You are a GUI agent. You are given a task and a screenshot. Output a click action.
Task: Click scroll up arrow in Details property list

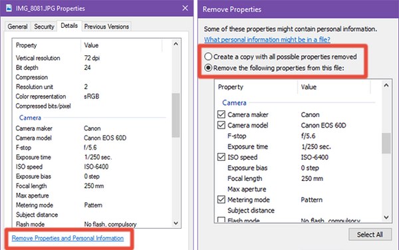[176, 44]
